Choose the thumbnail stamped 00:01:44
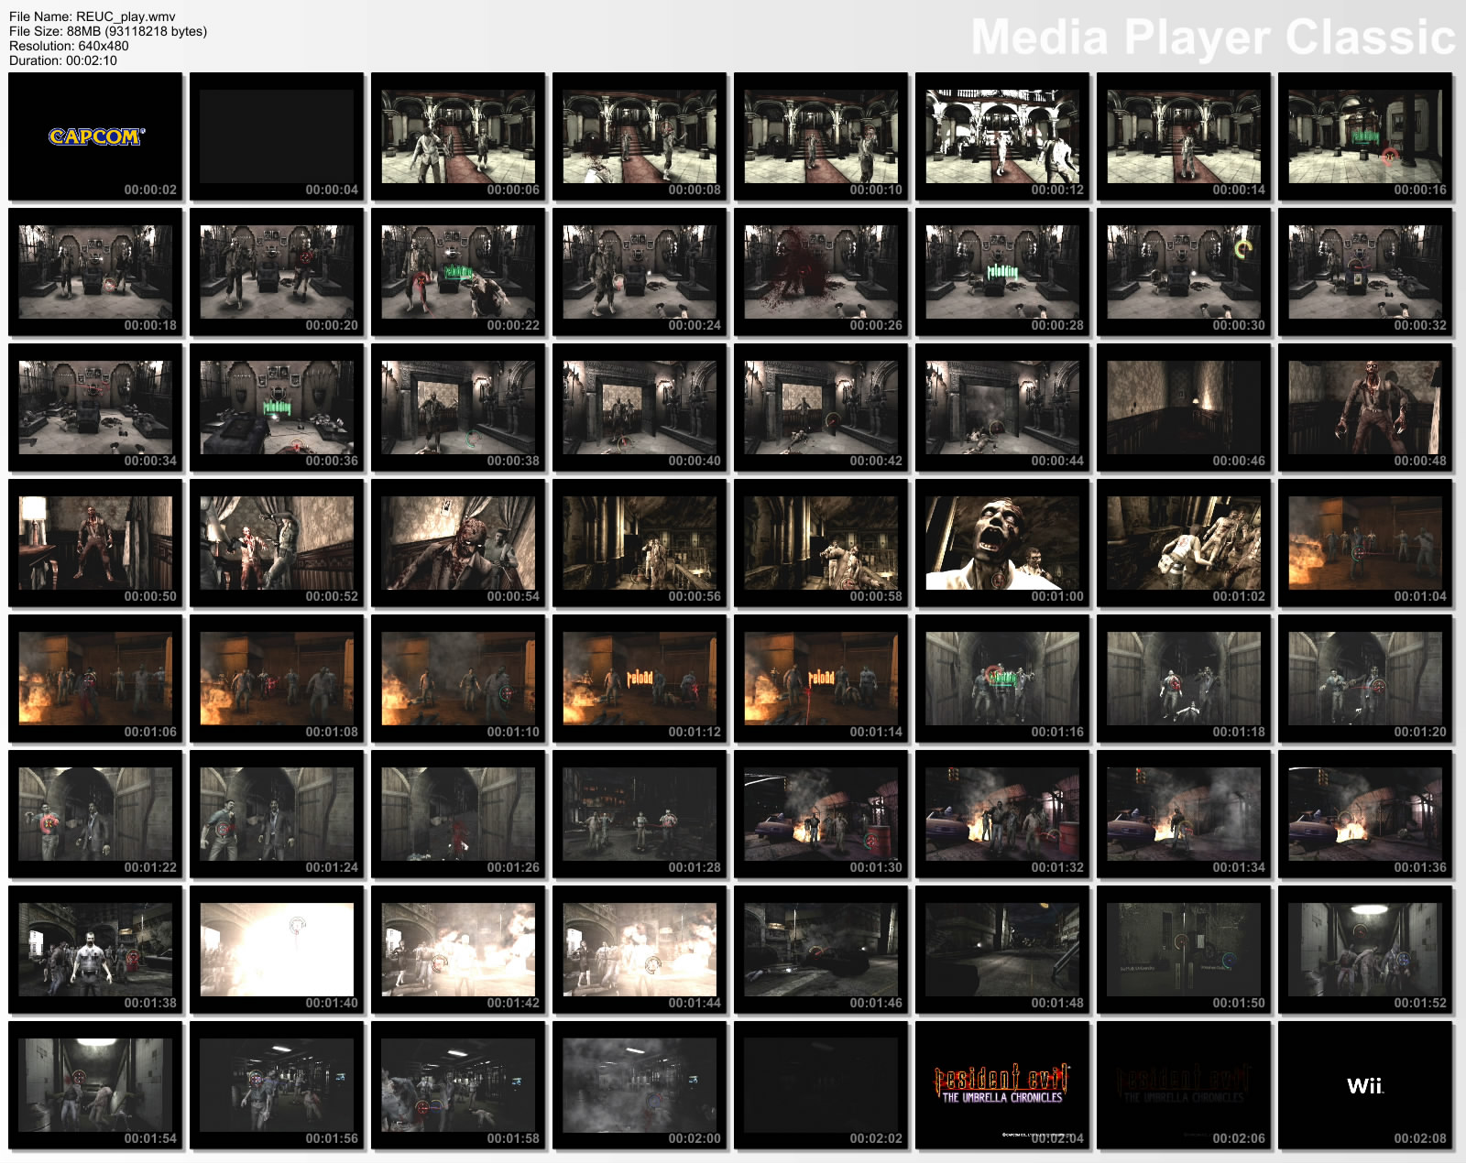 click(x=640, y=950)
